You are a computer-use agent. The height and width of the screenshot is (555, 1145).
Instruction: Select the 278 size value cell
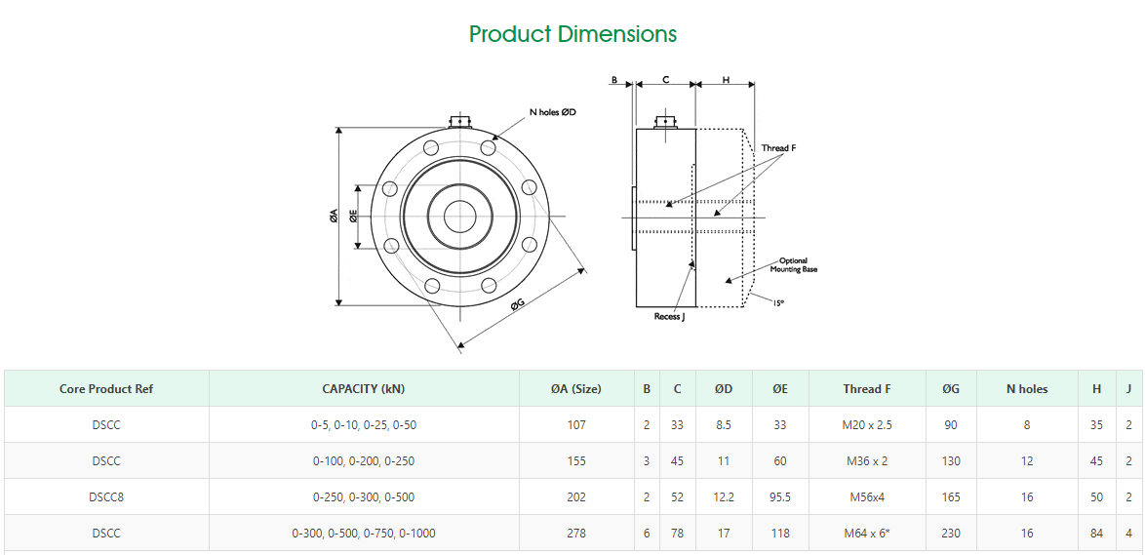pos(575,533)
